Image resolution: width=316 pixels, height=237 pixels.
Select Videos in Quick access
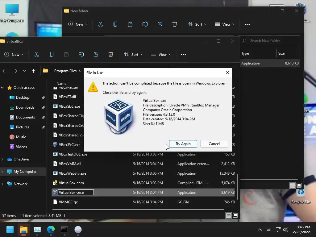[21, 147]
